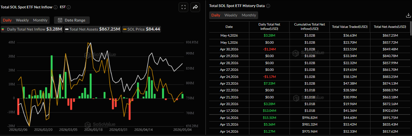
Task: Show info for Total SOL Spot ETF History Data
Action: [268, 6]
